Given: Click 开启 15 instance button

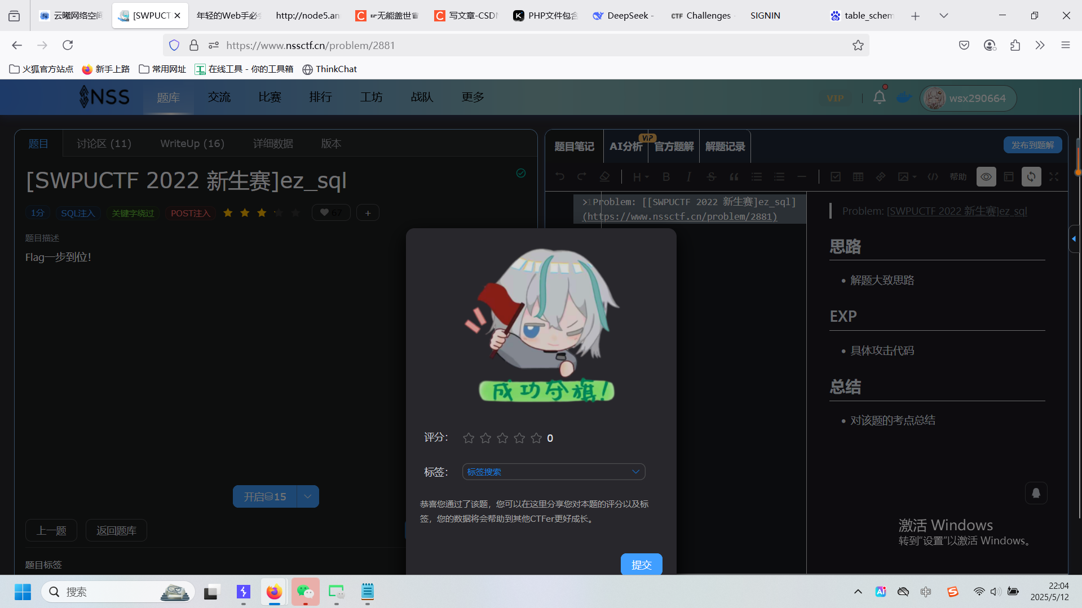Looking at the screenshot, I should [x=265, y=496].
